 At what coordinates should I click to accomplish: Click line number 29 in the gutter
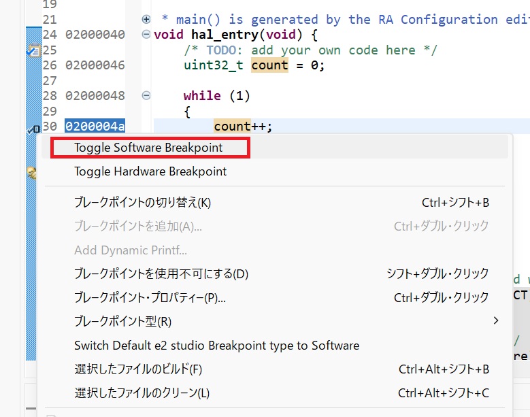50,111
